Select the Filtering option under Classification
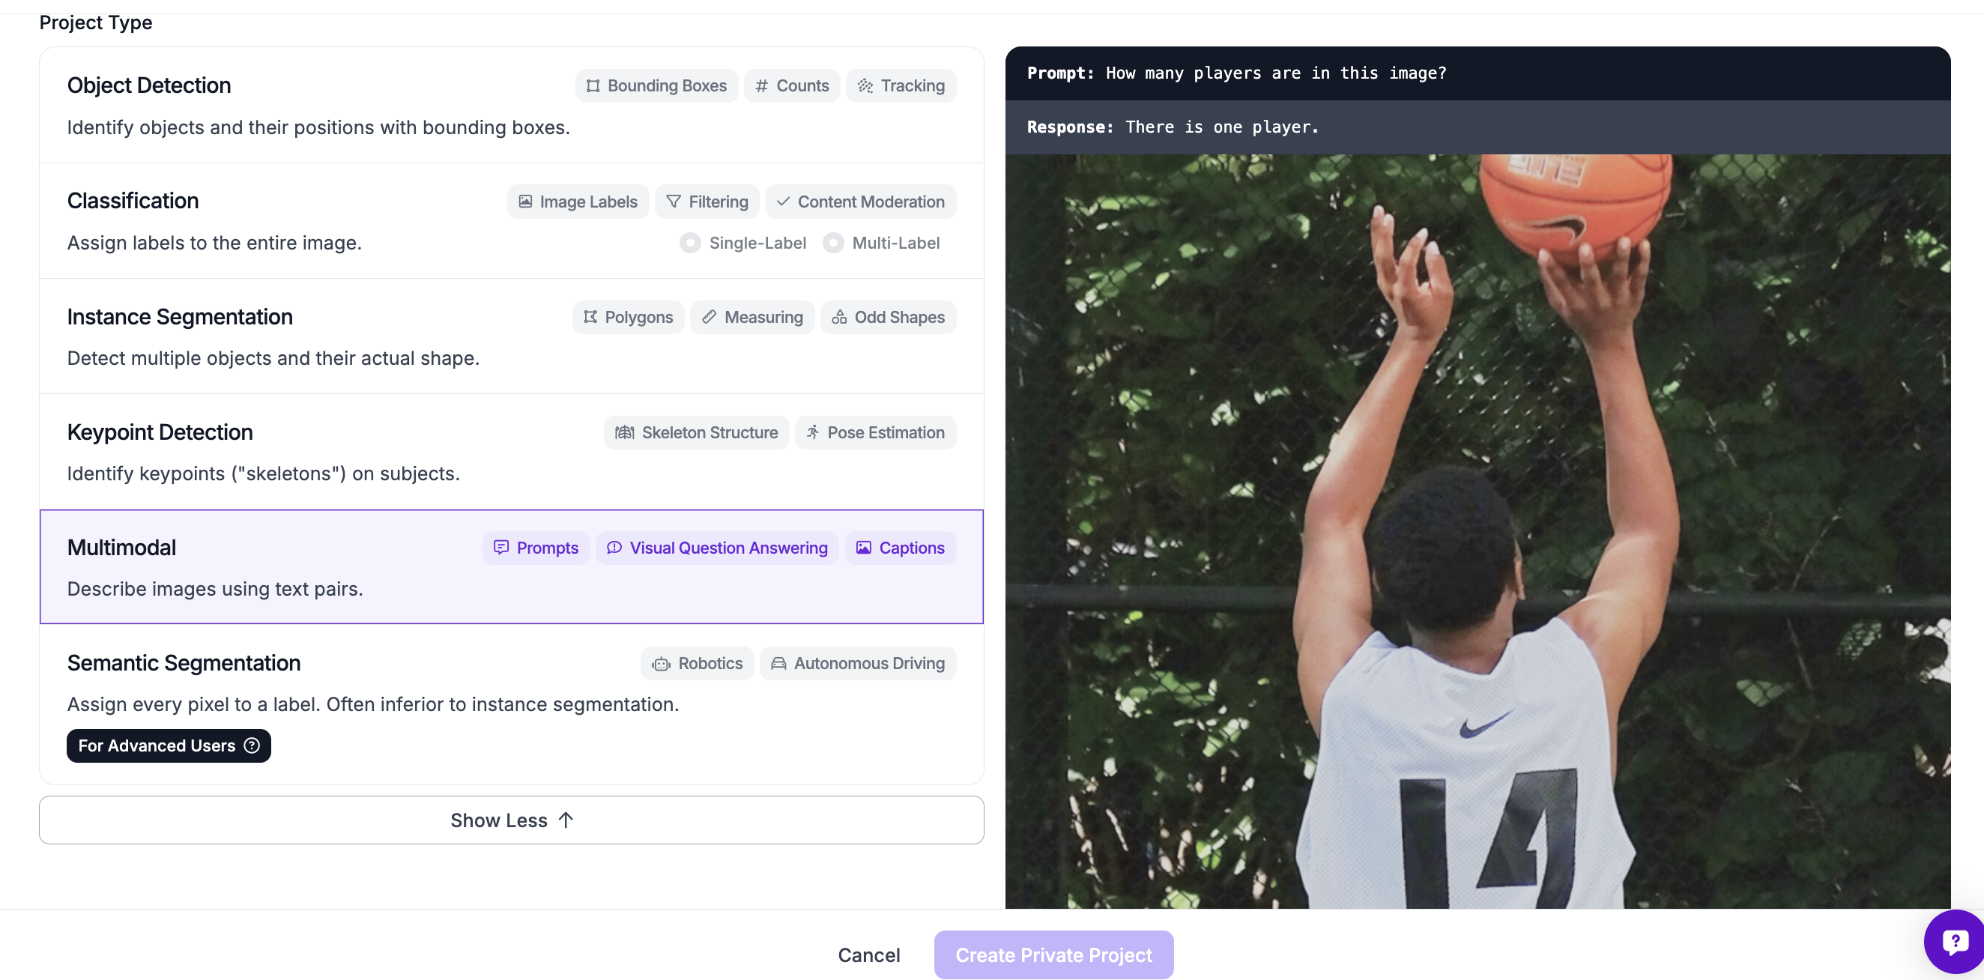Image resolution: width=1984 pixels, height=980 pixels. pos(707,201)
